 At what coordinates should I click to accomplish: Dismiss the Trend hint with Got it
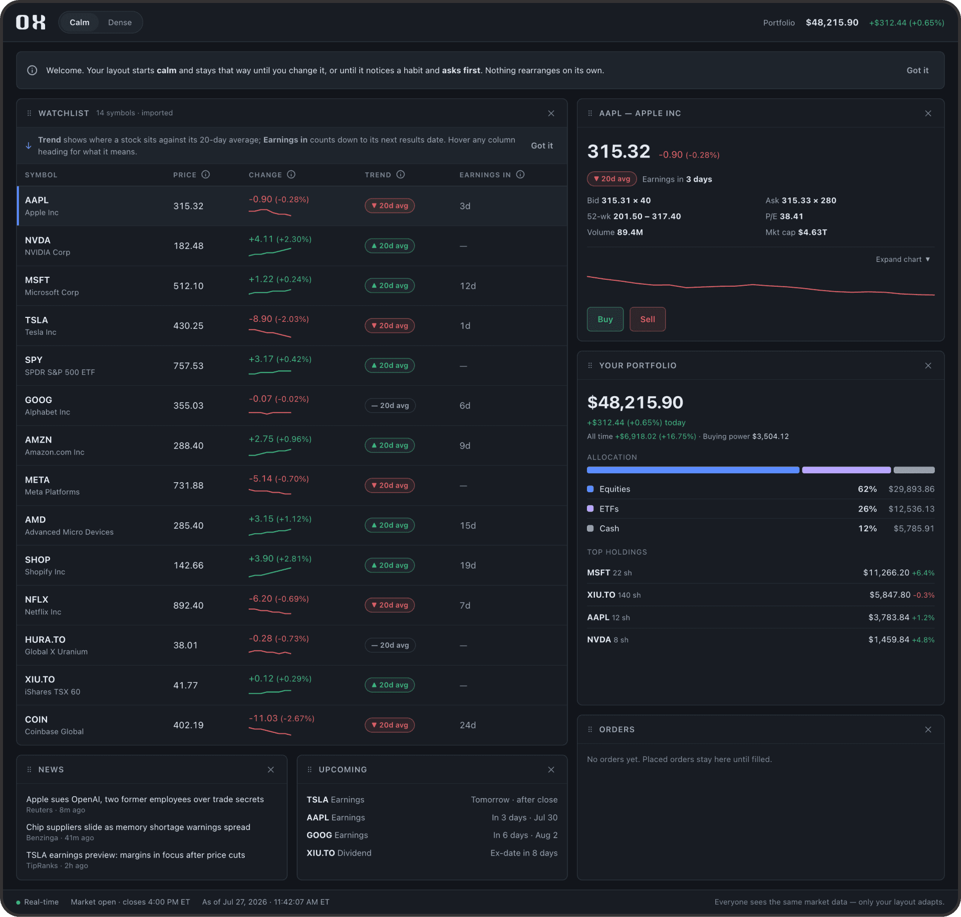click(542, 146)
